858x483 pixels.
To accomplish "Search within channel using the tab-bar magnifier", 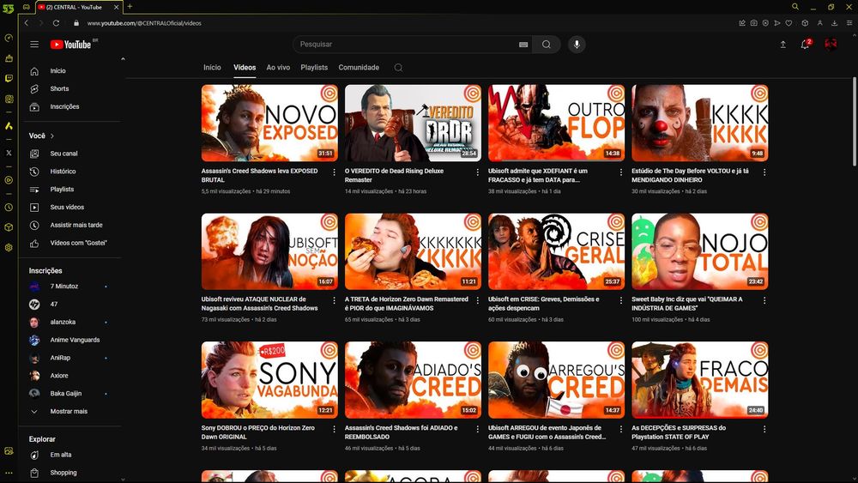I will click(398, 67).
